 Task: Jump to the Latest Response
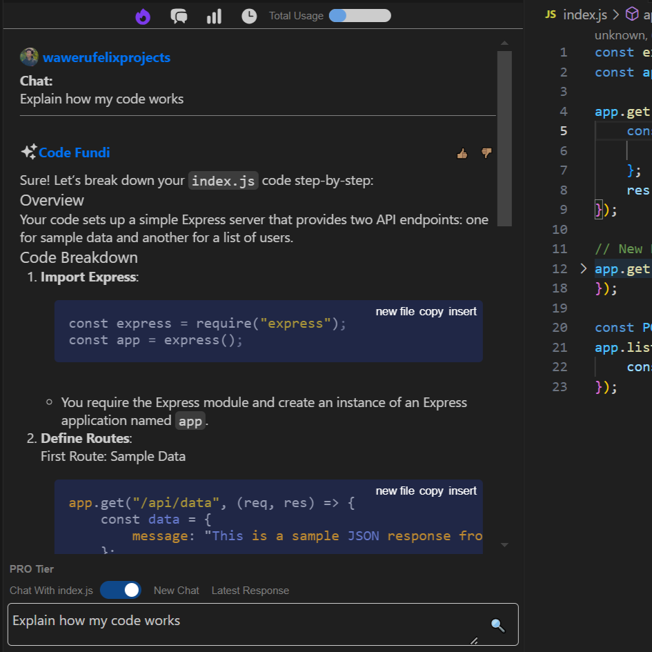pyautogui.click(x=250, y=591)
